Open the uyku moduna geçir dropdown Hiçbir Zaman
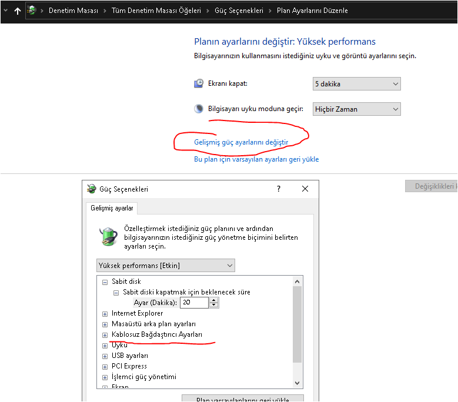 [357, 109]
